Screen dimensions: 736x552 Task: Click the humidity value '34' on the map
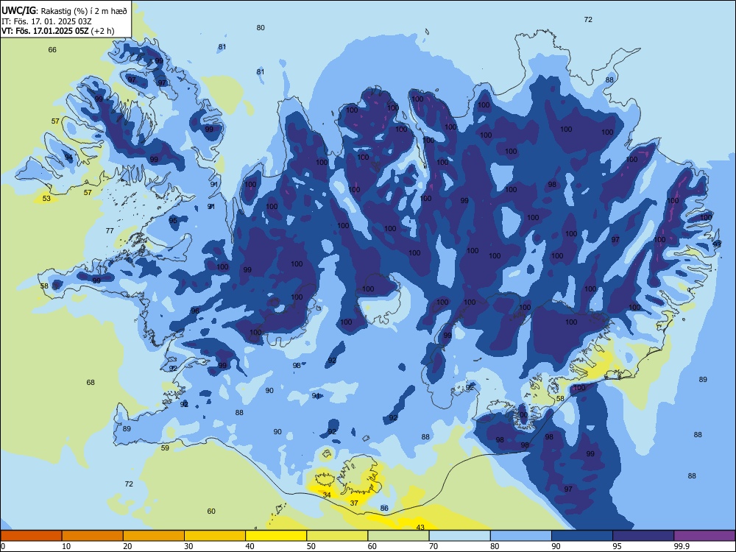tap(327, 495)
